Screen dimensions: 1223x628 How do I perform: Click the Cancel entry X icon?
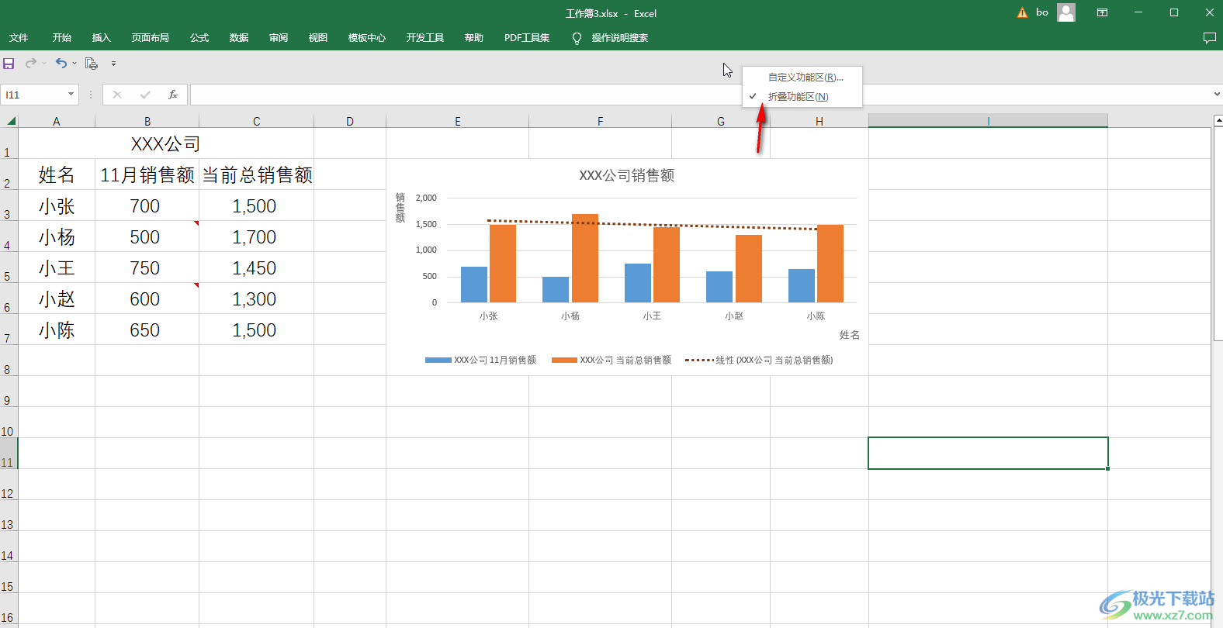tap(117, 95)
